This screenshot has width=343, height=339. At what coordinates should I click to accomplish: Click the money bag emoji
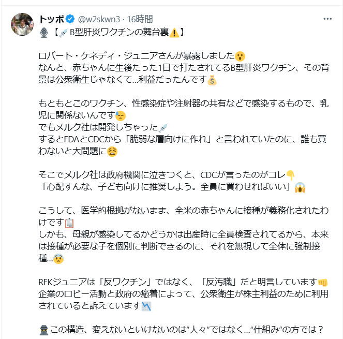[x=211, y=80]
